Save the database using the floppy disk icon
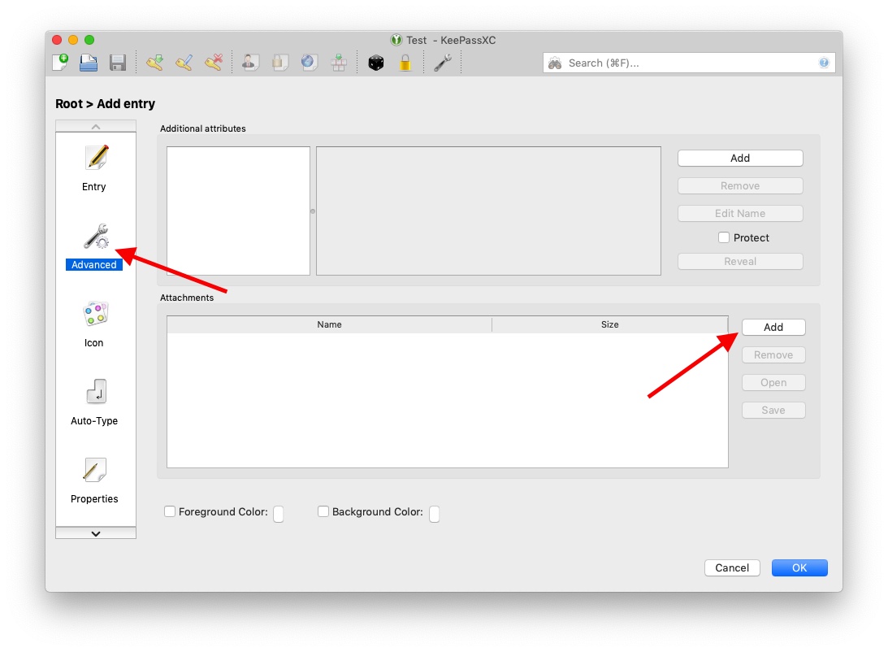 coord(117,62)
